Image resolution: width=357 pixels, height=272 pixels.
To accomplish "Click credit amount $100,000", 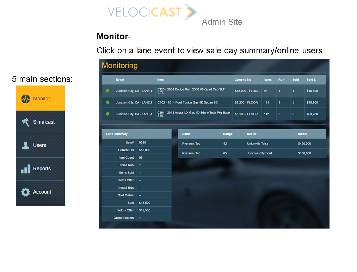I will (x=304, y=153).
